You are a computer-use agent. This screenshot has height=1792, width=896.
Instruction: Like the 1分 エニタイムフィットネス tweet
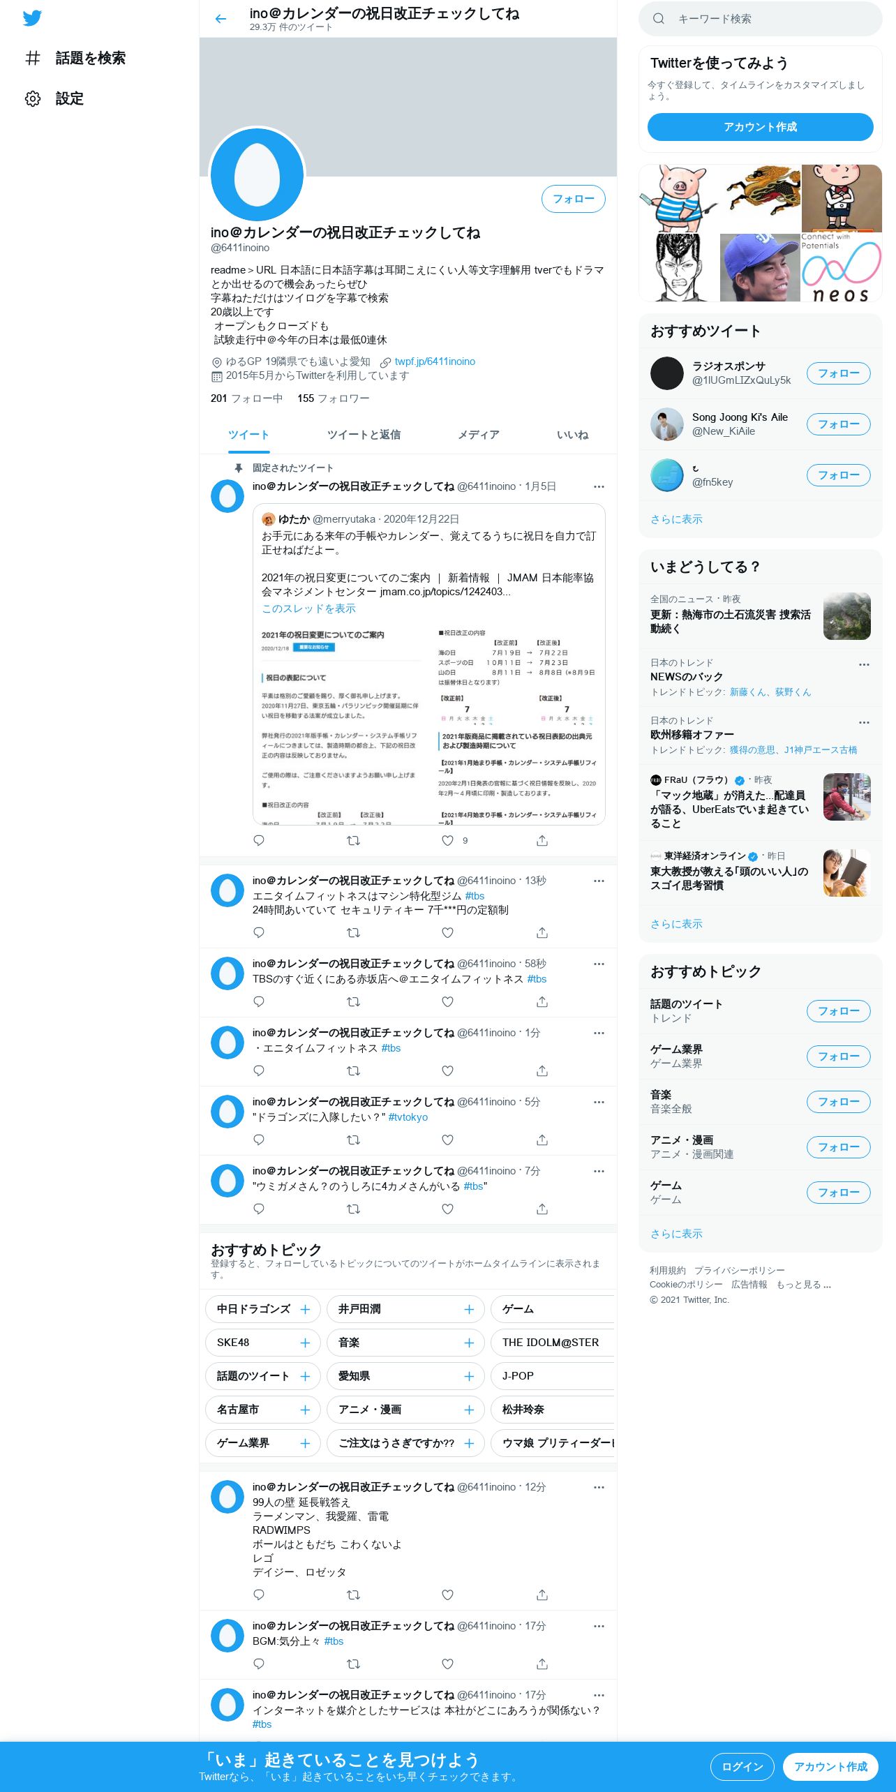pos(448,1070)
